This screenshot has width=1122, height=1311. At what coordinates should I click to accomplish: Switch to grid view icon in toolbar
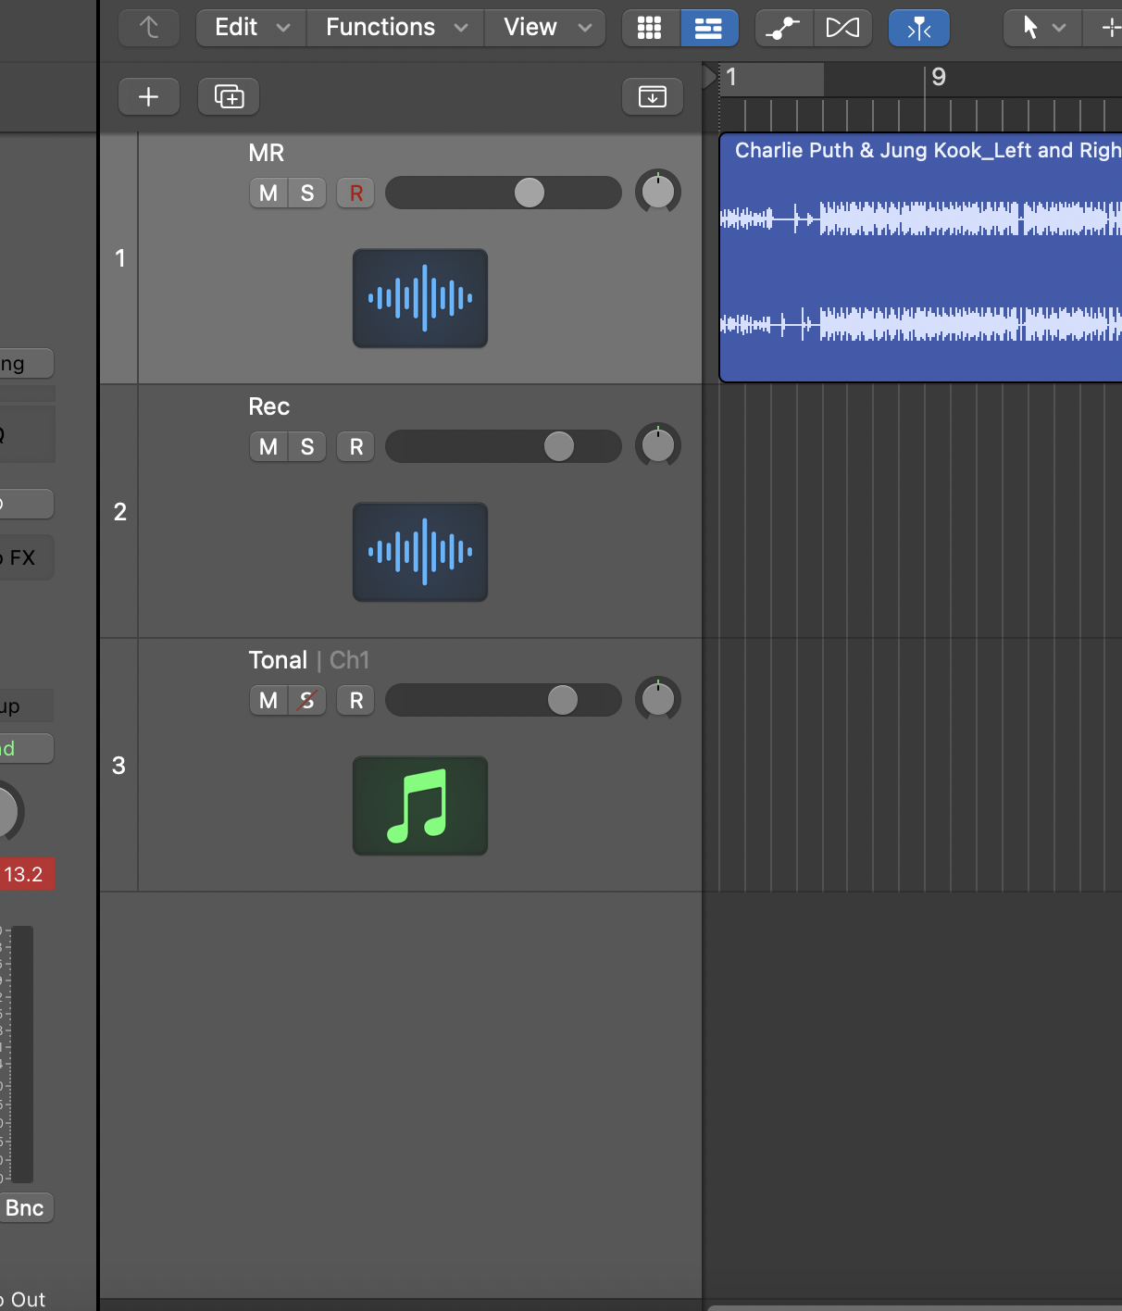pyautogui.click(x=650, y=28)
